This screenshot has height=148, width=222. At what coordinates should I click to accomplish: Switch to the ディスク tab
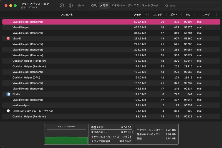pyautogui.click(x=133, y=6)
